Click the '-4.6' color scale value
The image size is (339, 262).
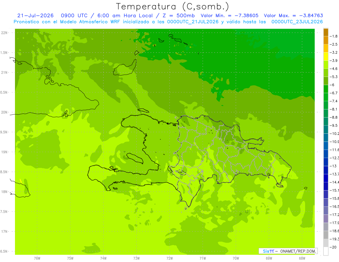click(334, 69)
